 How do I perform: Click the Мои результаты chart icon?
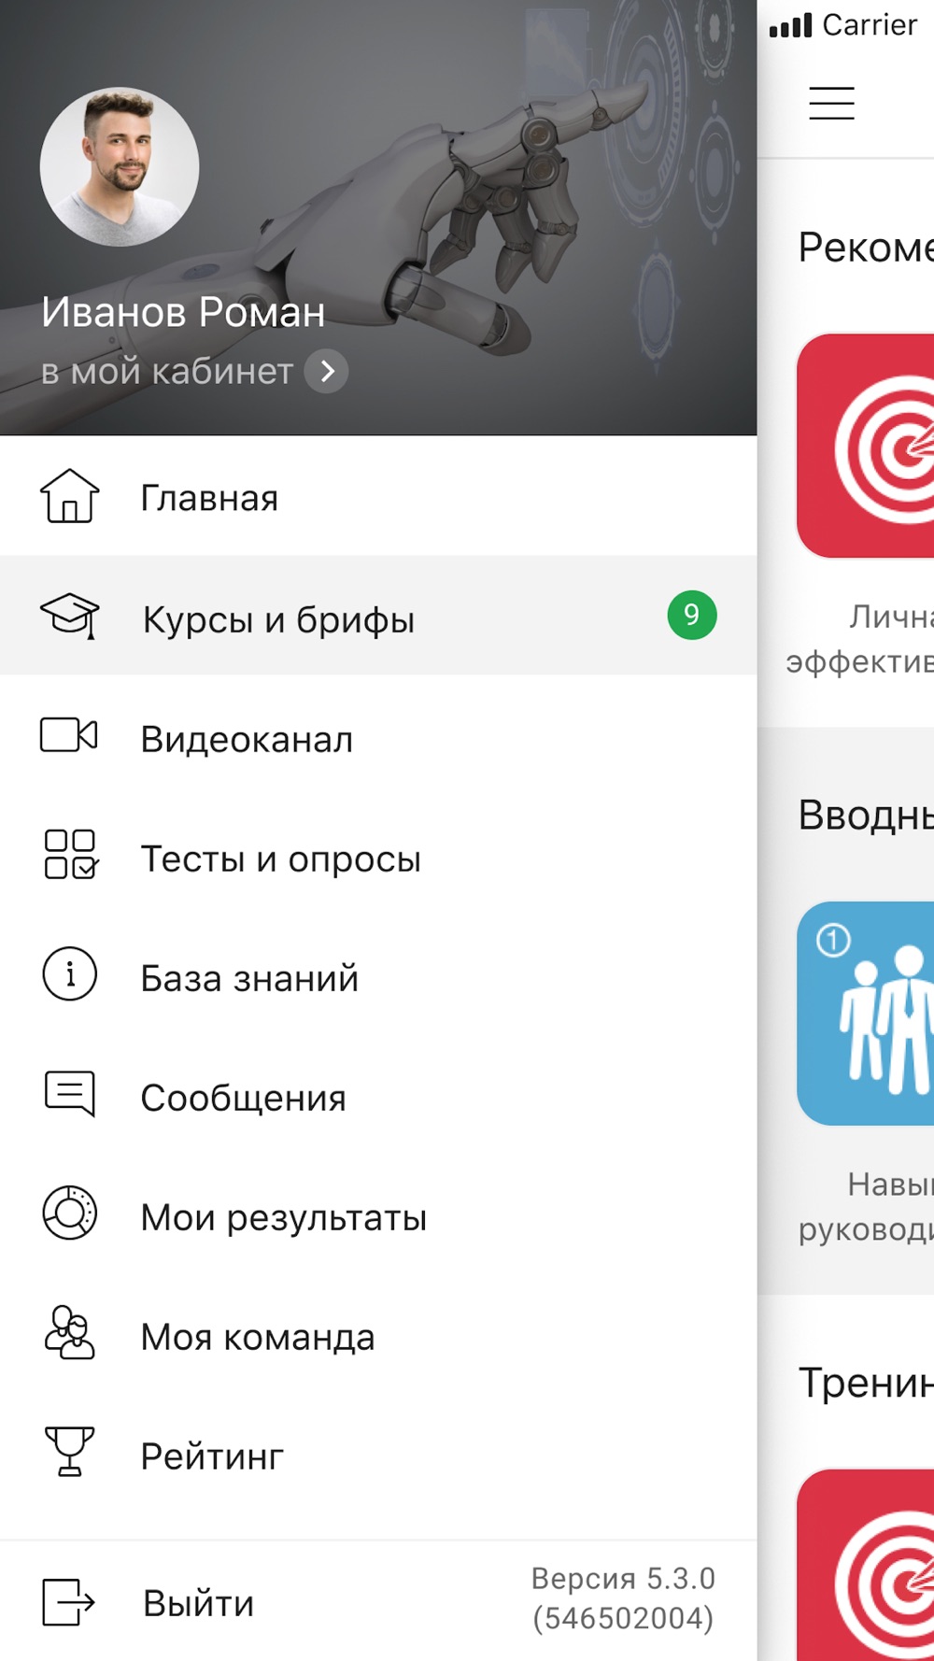click(x=70, y=1213)
